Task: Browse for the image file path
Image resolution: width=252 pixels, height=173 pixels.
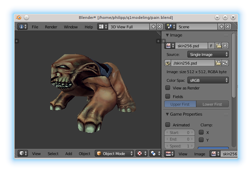Action: click(218, 63)
